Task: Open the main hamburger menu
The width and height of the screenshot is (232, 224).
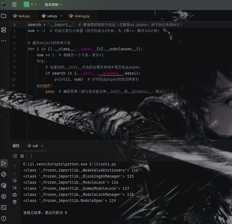Action: [x=14, y=4]
